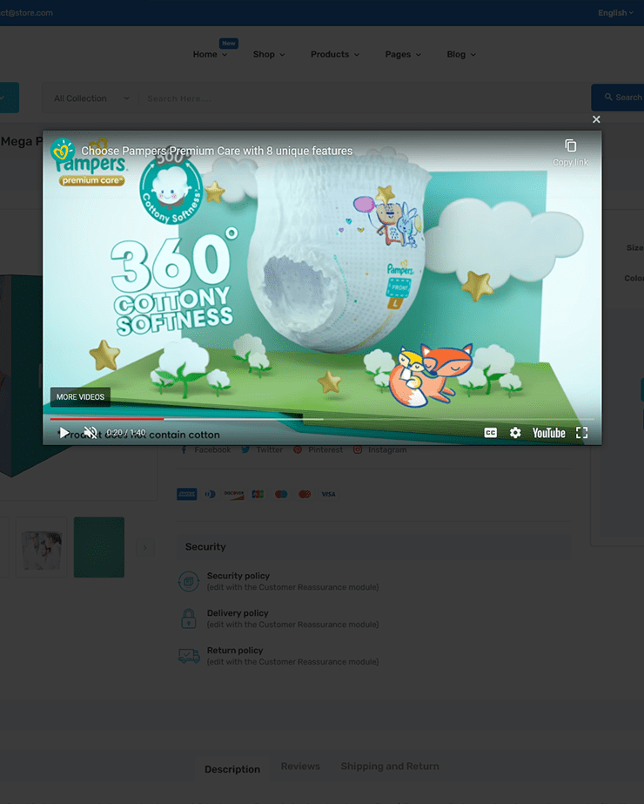Screen dimensions: 644x804
Task: Share on Twitter
Action: [262, 449]
